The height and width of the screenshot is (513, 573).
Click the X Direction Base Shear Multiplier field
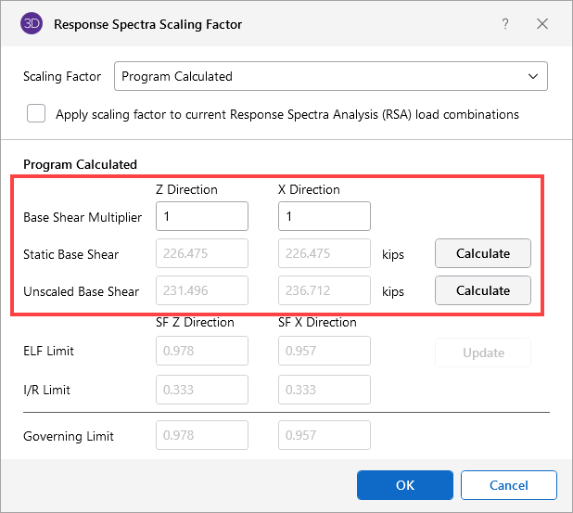coord(325,216)
